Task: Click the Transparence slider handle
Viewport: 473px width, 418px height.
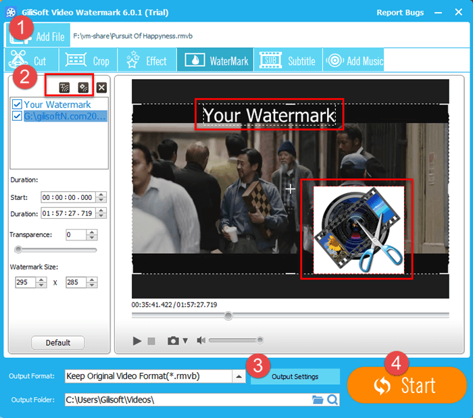Action: pyautogui.click(x=18, y=250)
